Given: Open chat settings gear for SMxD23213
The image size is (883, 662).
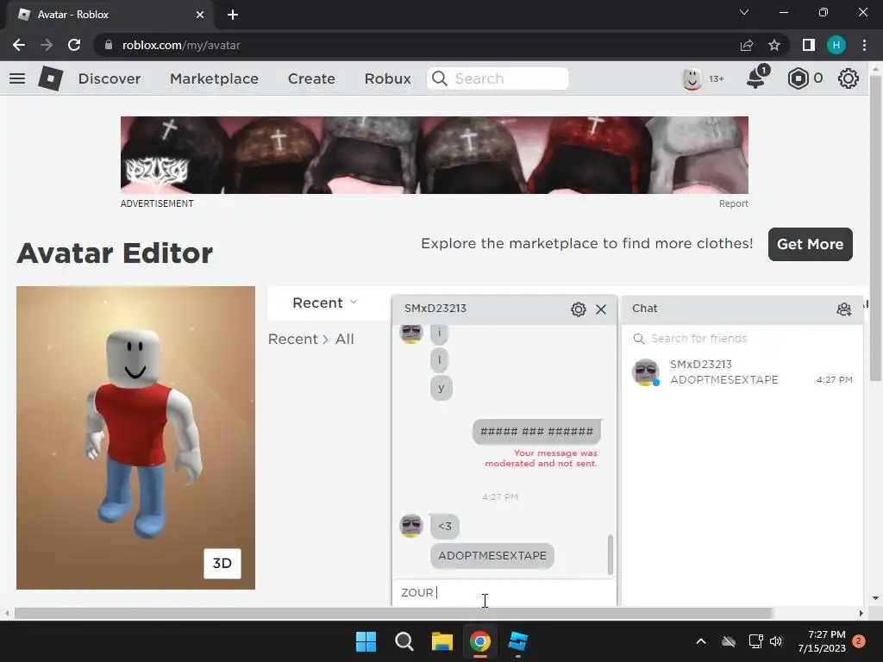Looking at the screenshot, I should pos(579,309).
